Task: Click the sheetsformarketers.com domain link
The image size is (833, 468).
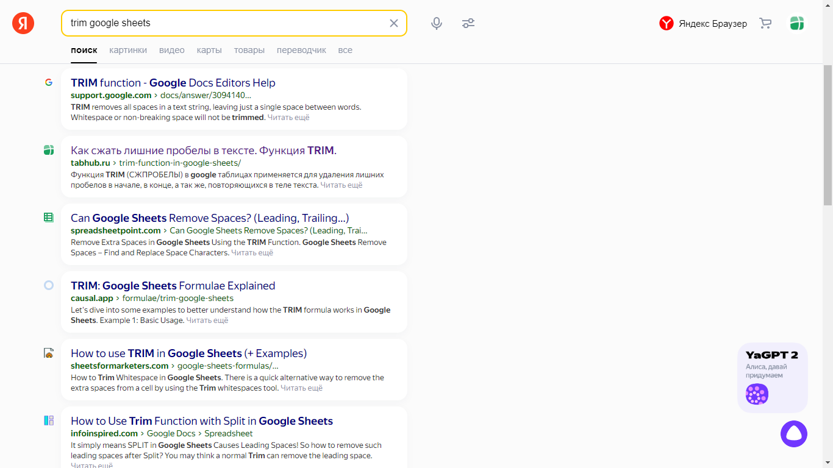Action: coord(120,366)
